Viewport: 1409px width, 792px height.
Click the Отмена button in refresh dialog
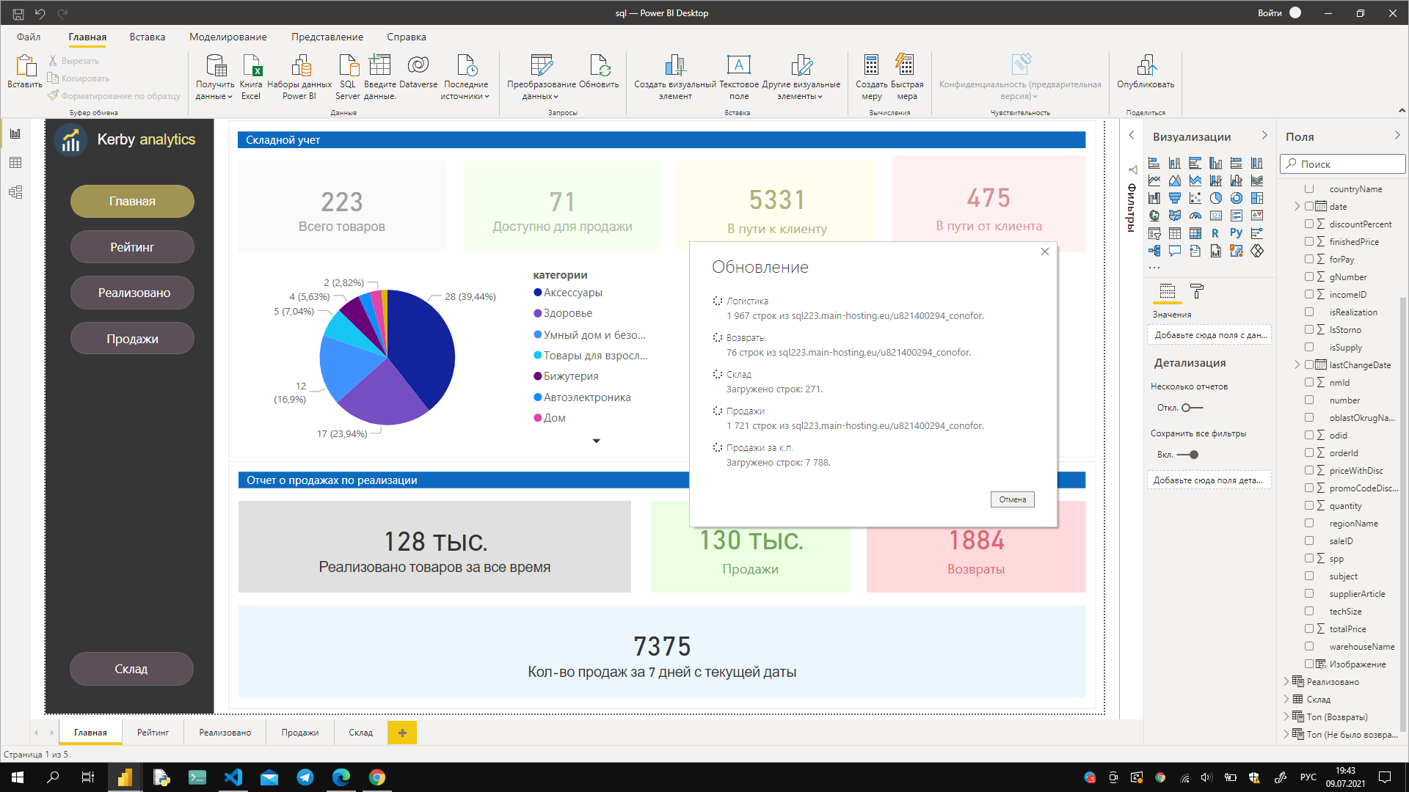(1012, 499)
